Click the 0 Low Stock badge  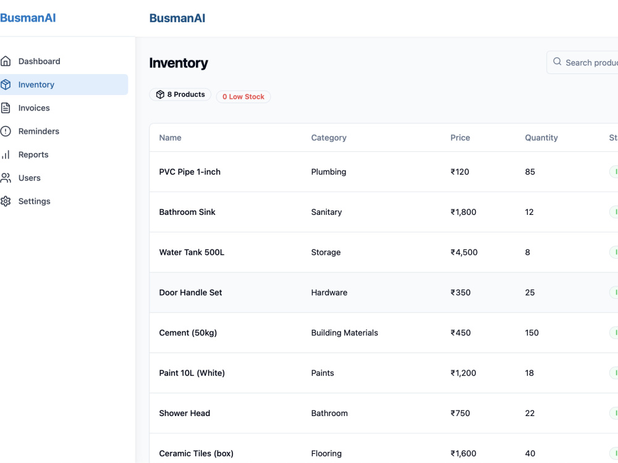243,96
